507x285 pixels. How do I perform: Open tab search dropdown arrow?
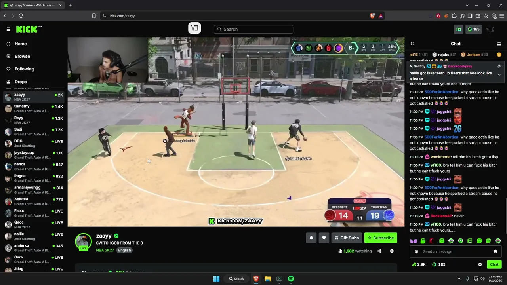click(x=467, y=5)
